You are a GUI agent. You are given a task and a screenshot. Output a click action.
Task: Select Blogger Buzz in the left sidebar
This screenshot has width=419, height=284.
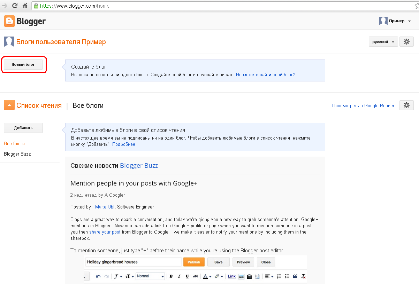(x=17, y=154)
